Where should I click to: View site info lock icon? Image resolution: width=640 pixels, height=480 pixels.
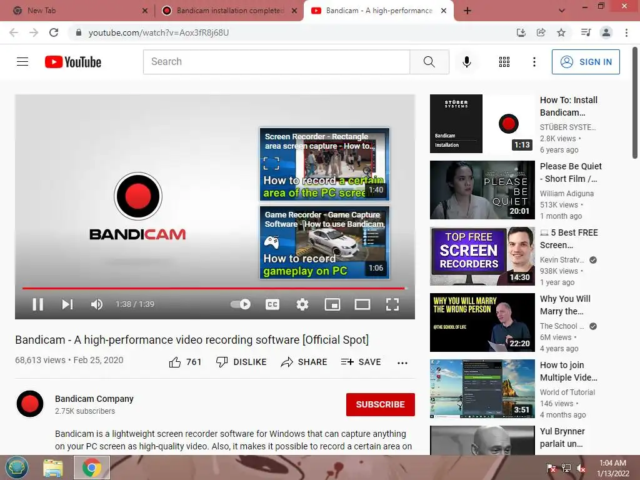78,32
